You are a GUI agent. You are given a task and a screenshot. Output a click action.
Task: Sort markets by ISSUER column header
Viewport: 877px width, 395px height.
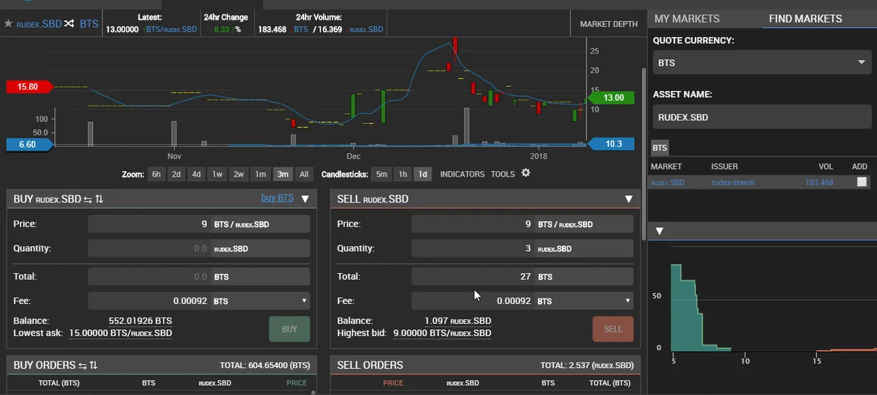point(724,166)
